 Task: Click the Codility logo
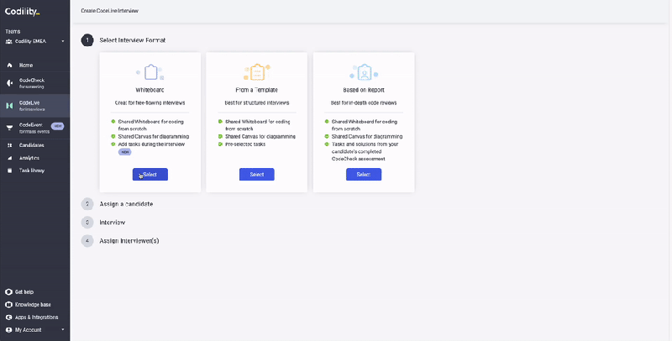[x=23, y=12]
